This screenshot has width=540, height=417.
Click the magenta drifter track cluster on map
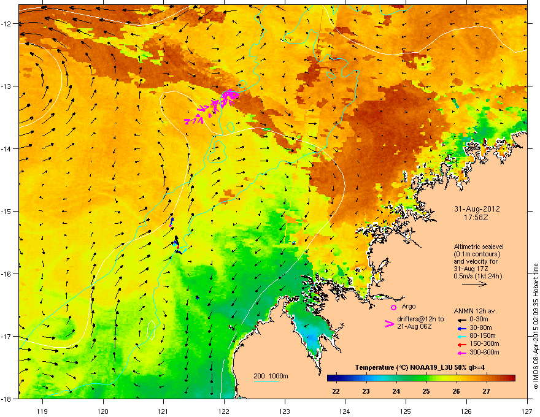(213, 106)
